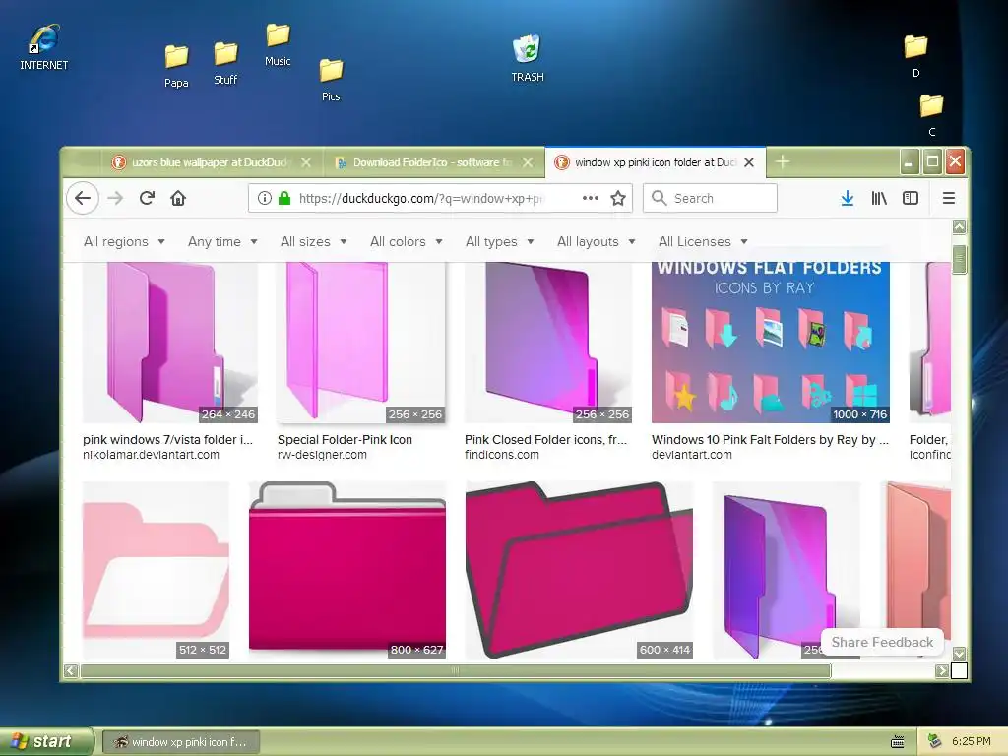Select the Music folder on desktop
This screenshot has height=756, width=1008.
278,45
